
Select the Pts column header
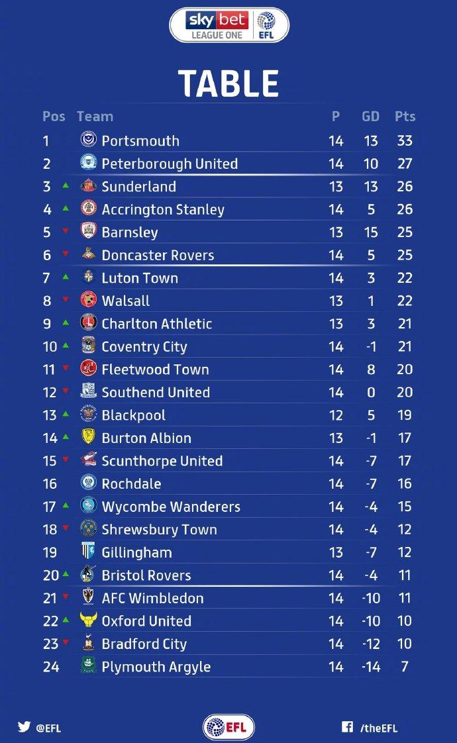pos(405,117)
